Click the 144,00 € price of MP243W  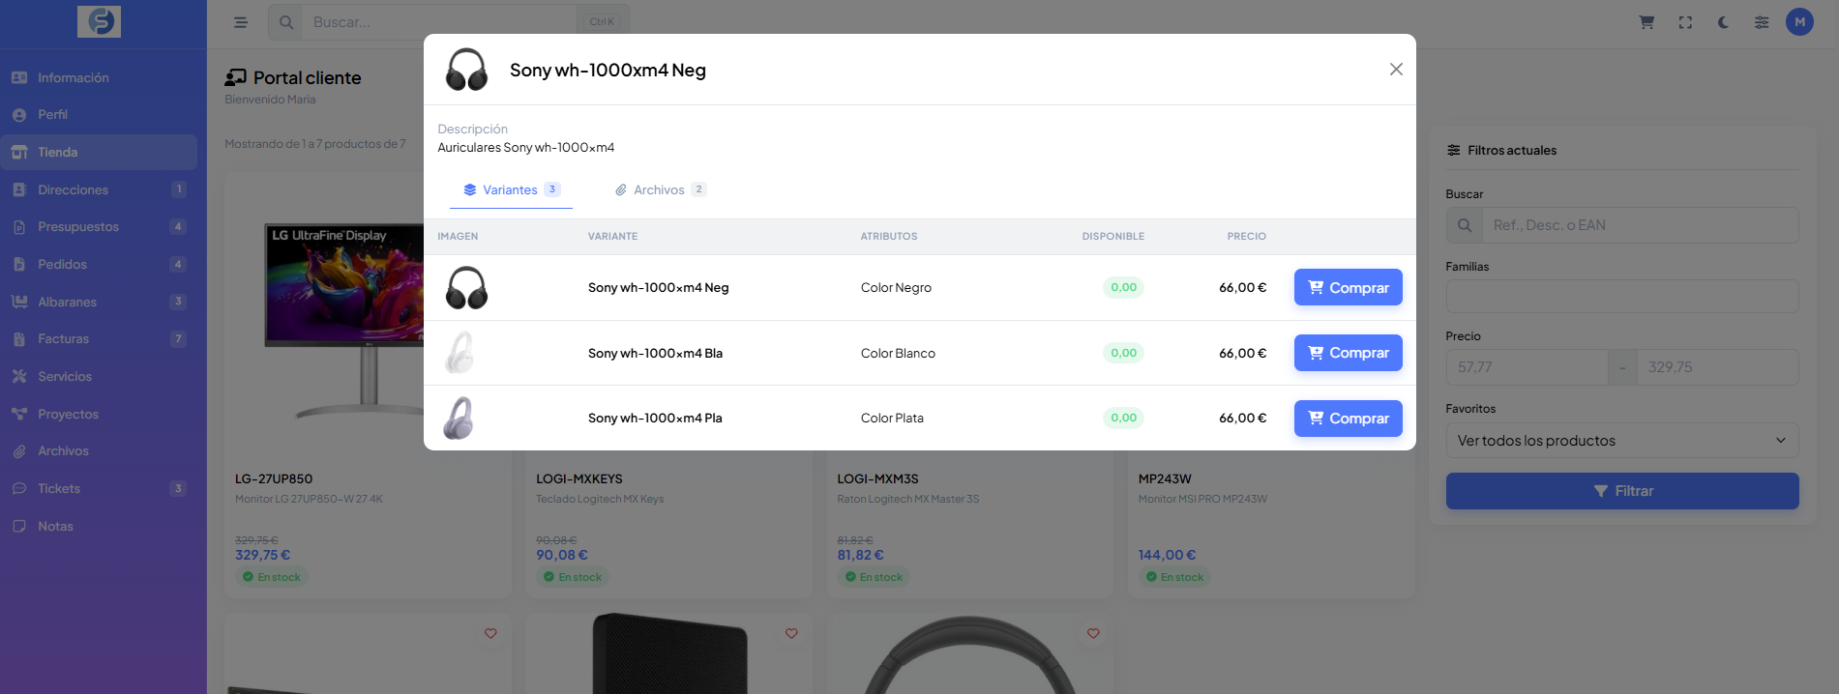point(1167,555)
